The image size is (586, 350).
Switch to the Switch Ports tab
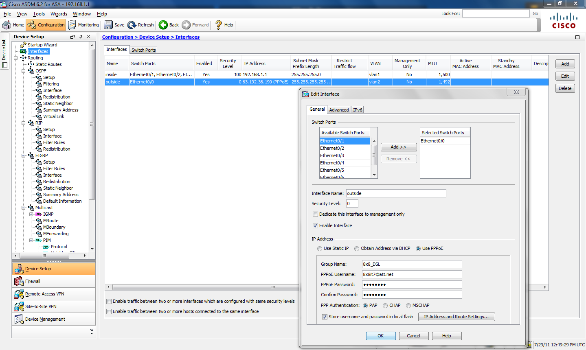(x=144, y=50)
